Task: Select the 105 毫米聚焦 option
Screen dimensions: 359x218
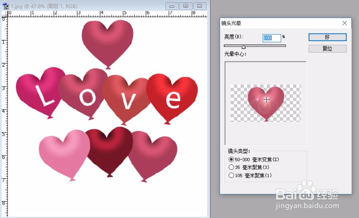Action: [x=232, y=175]
